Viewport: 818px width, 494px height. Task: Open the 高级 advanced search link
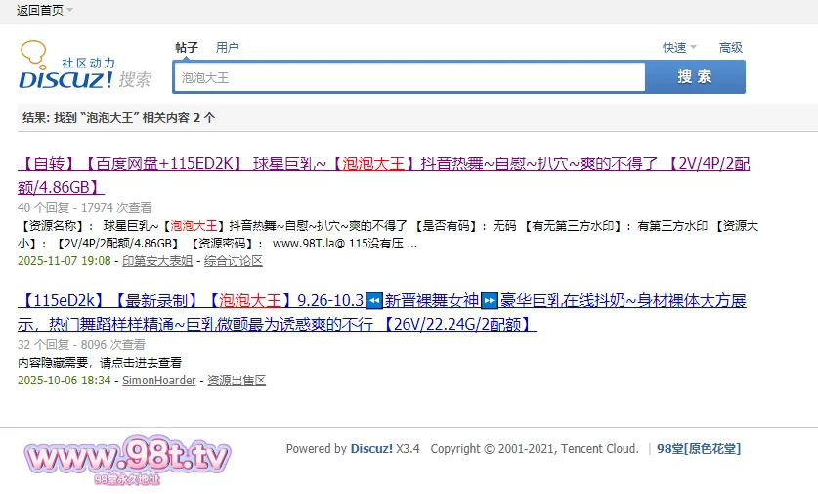(x=731, y=47)
